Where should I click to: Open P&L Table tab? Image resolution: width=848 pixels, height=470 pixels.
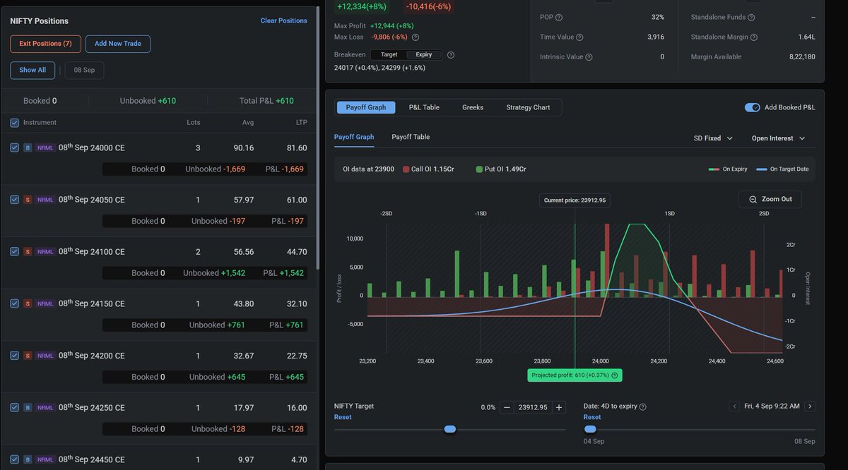click(x=424, y=107)
